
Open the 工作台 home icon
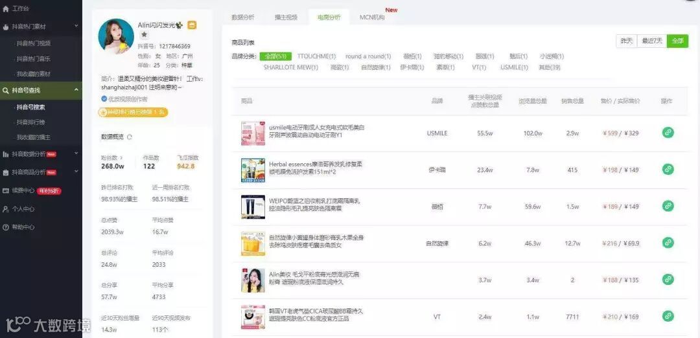5,9
